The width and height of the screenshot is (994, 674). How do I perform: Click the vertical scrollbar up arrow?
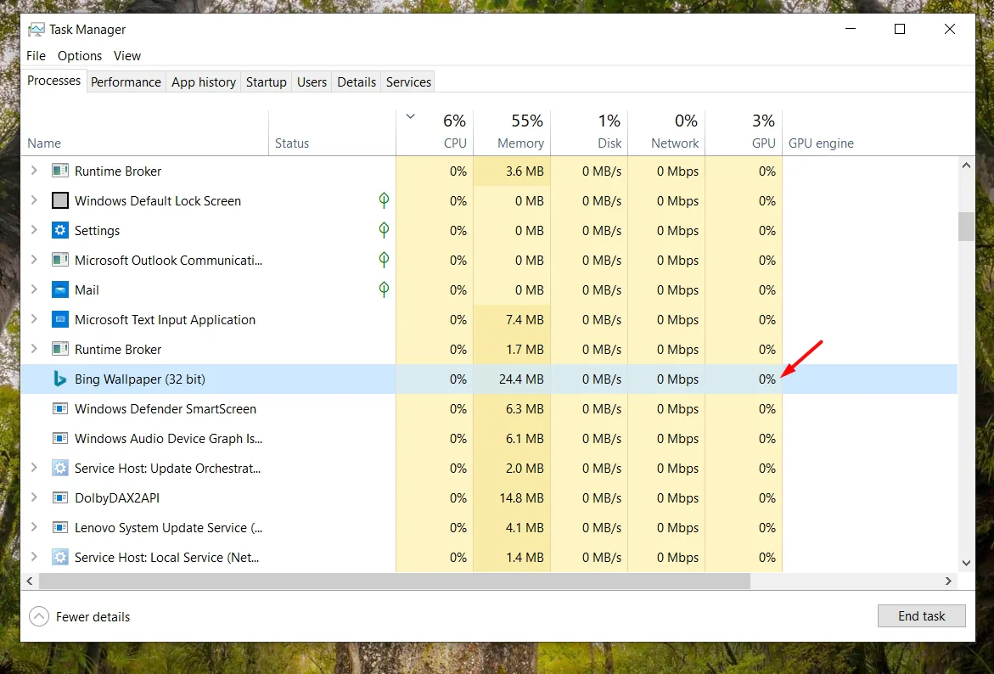[966, 166]
